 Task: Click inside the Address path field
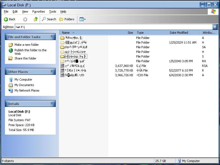[110, 27]
